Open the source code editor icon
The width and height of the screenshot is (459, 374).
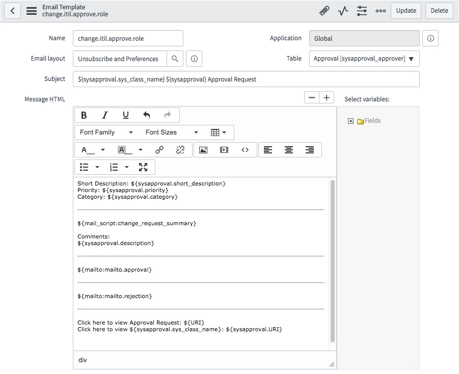point(245,150)
